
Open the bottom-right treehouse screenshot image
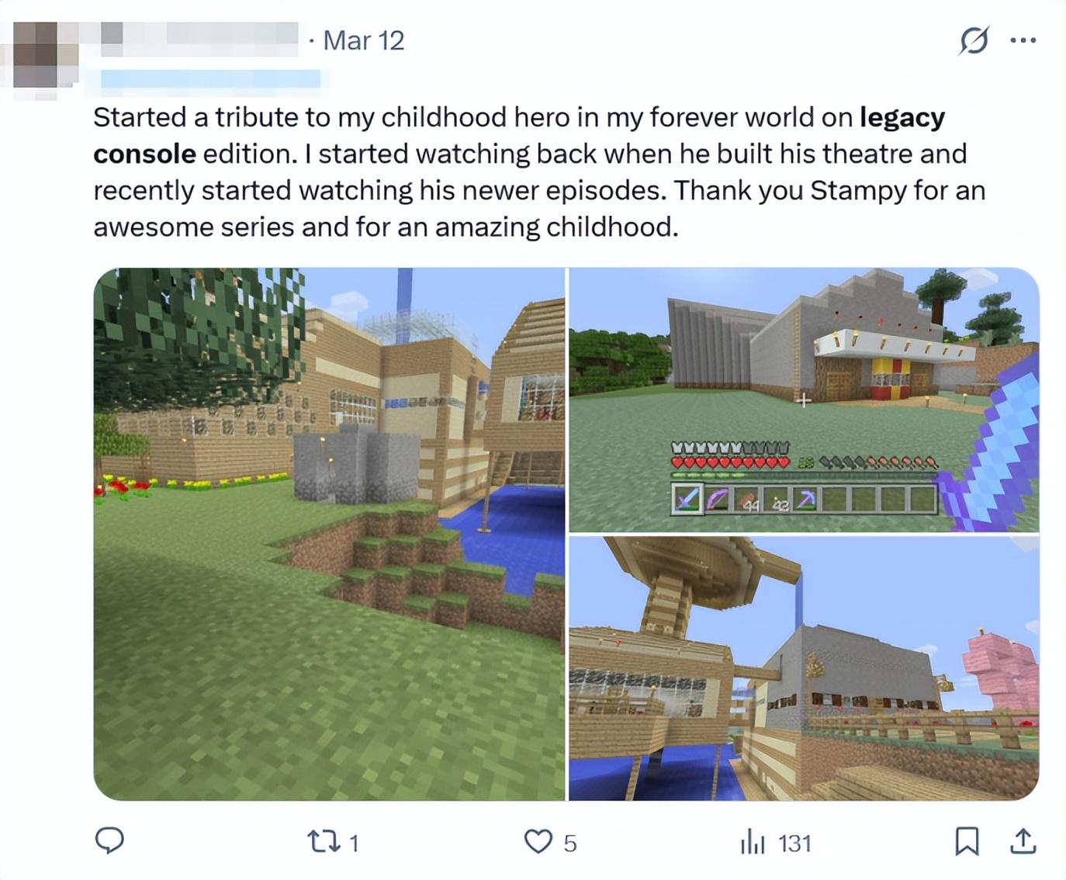click(x=804, y=668)
